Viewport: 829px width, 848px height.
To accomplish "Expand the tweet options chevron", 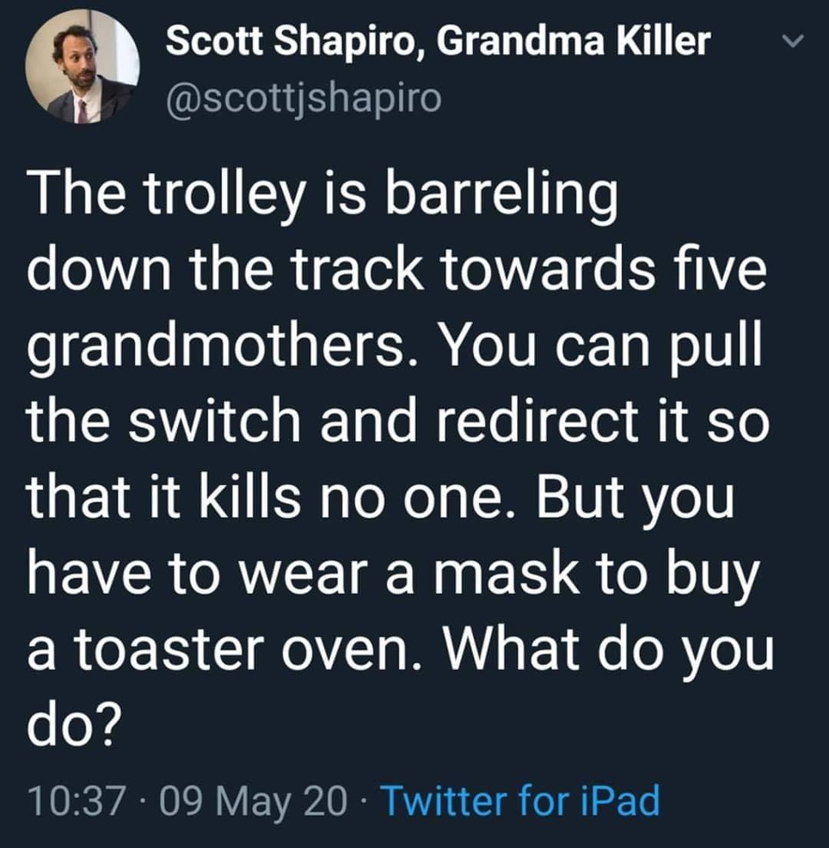I will click(788, 42).
